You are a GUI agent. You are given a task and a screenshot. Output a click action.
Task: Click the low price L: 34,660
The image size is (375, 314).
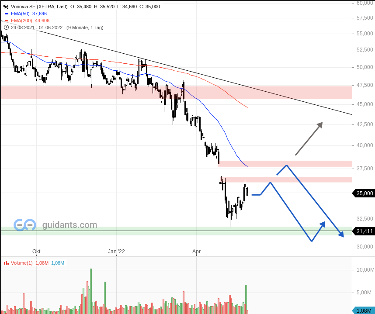tap(127, 7)
